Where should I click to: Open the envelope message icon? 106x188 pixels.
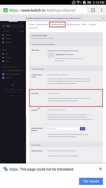[x=3, y=42]
